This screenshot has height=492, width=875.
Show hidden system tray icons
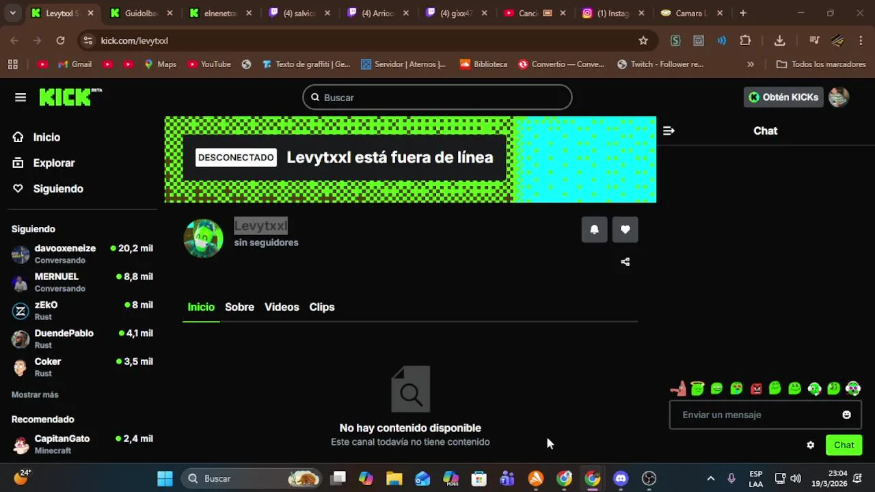[710, 478]
